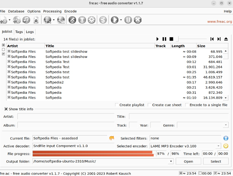Focus the Artist input field
The height and width of the screenshot is (176, 233).
66,116
